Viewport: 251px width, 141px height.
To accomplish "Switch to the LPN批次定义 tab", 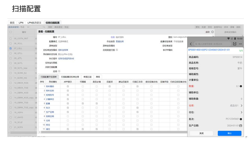I will coord(34,23).
